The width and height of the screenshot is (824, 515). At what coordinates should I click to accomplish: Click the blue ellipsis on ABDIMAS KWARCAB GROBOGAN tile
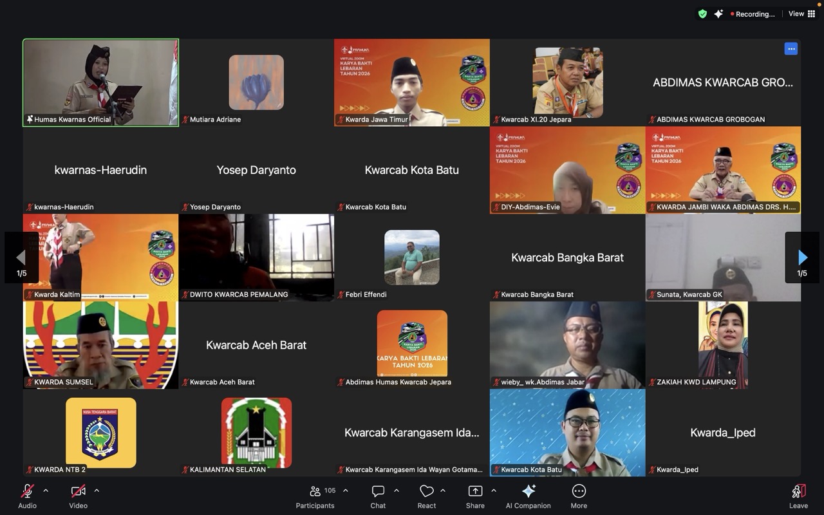[791, 49]
